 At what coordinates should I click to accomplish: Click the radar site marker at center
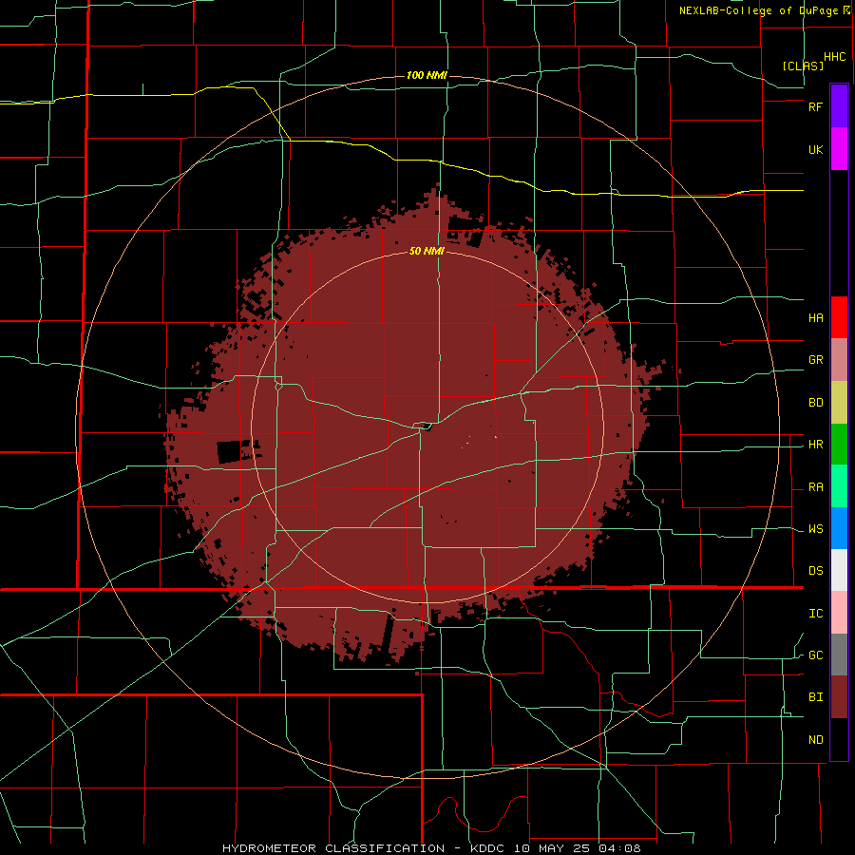pos(427,427)
